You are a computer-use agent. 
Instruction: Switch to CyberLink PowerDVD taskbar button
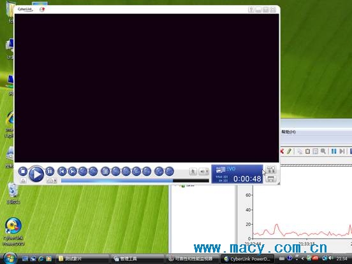[247, 259]
